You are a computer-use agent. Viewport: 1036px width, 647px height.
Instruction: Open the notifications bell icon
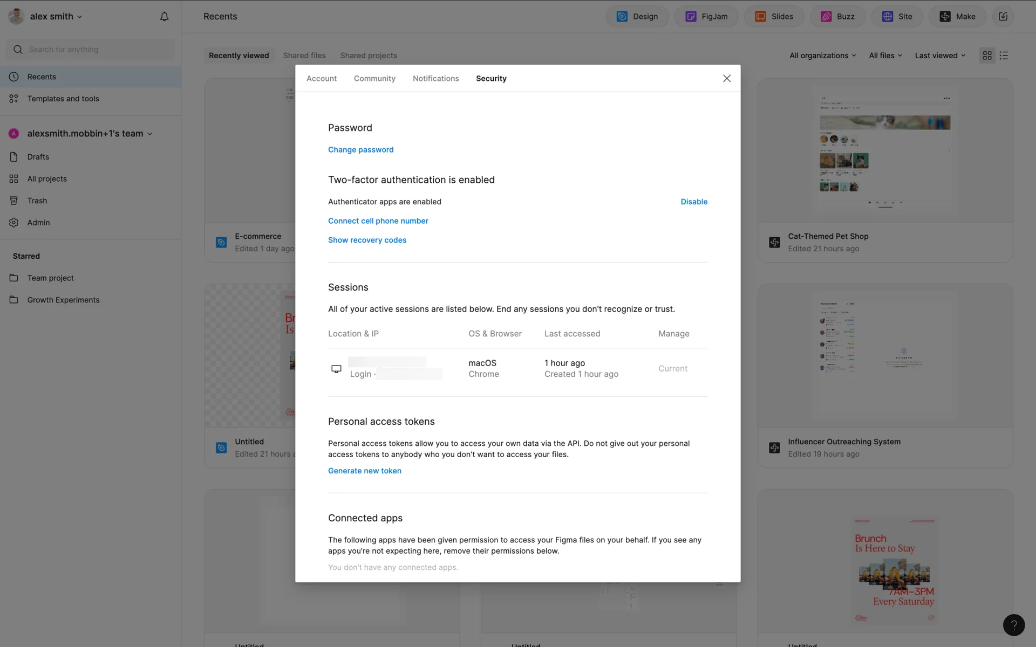click(164, 17)
